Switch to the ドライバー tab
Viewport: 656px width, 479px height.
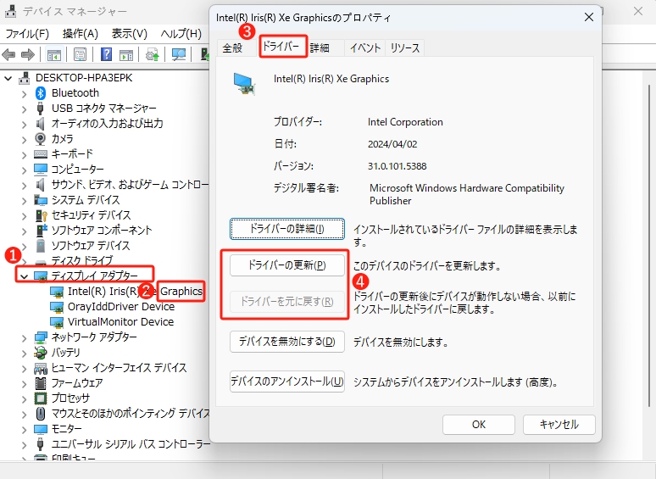point(281,46)
